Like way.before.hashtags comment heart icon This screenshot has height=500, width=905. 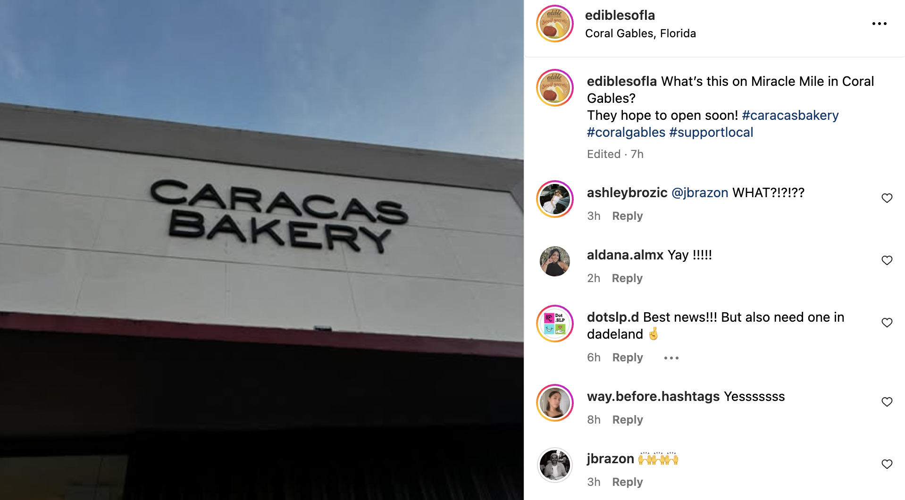coord(887,402)
